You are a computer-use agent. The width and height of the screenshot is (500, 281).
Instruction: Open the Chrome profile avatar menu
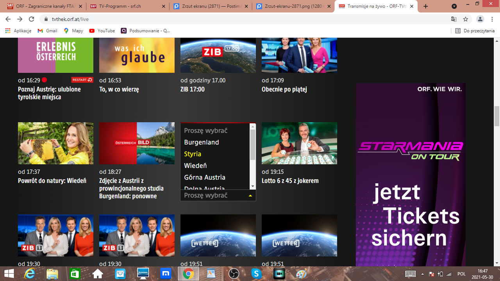coord(480,19)
